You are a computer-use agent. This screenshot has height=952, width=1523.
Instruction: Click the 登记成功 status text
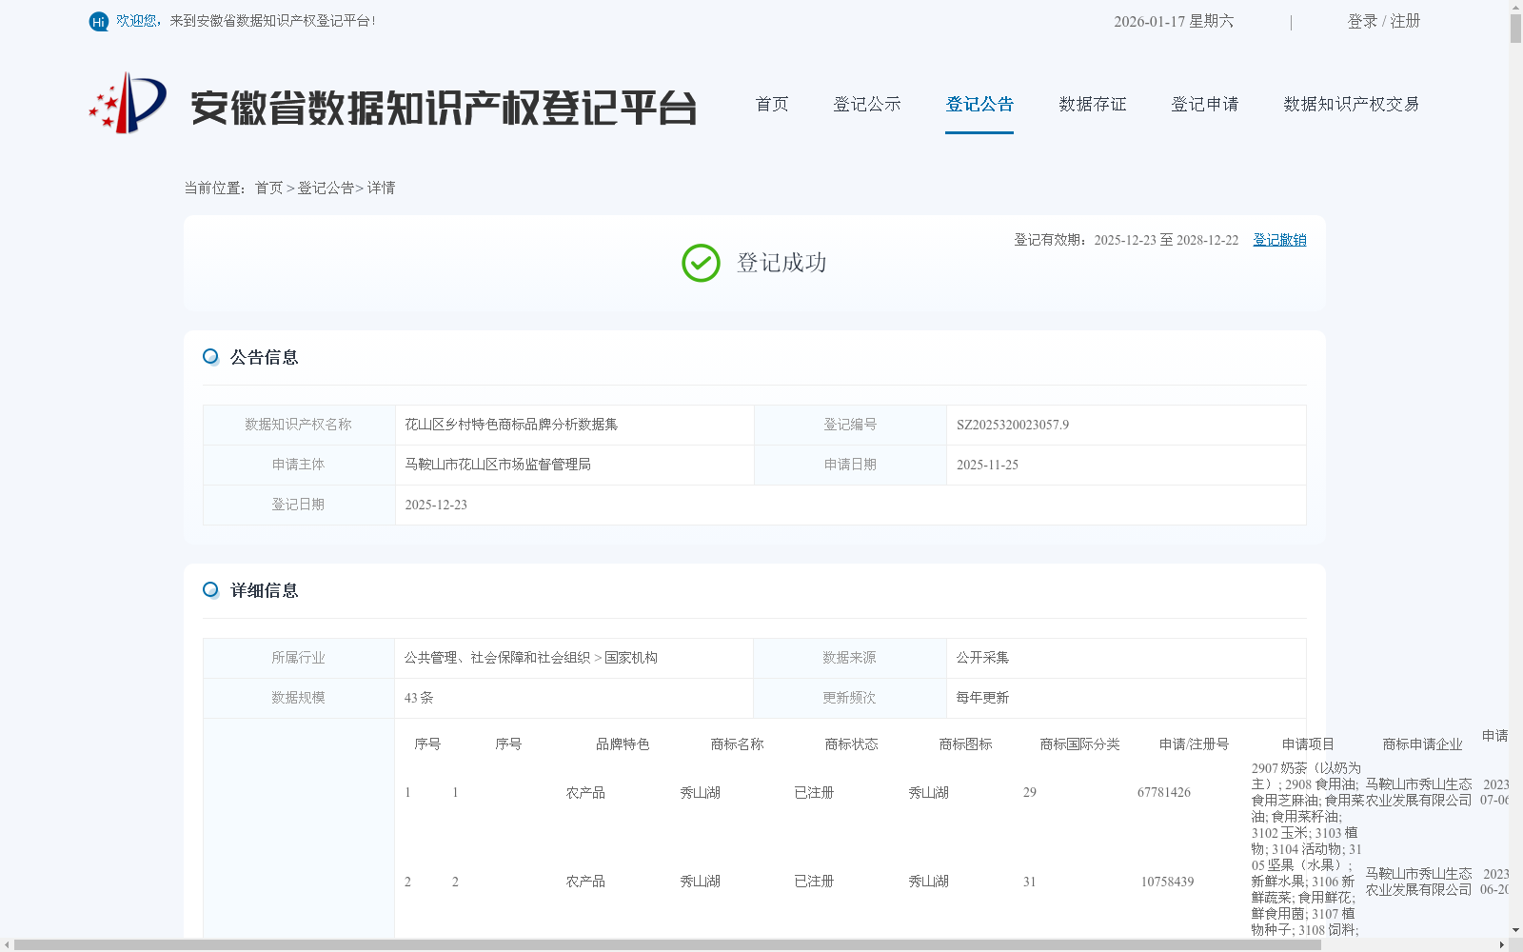(781, 263)
